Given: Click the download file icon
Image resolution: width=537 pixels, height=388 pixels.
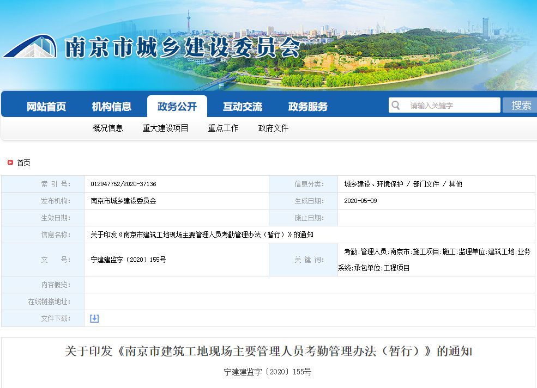Looking at the screenshot, I should tap(94, 318).
